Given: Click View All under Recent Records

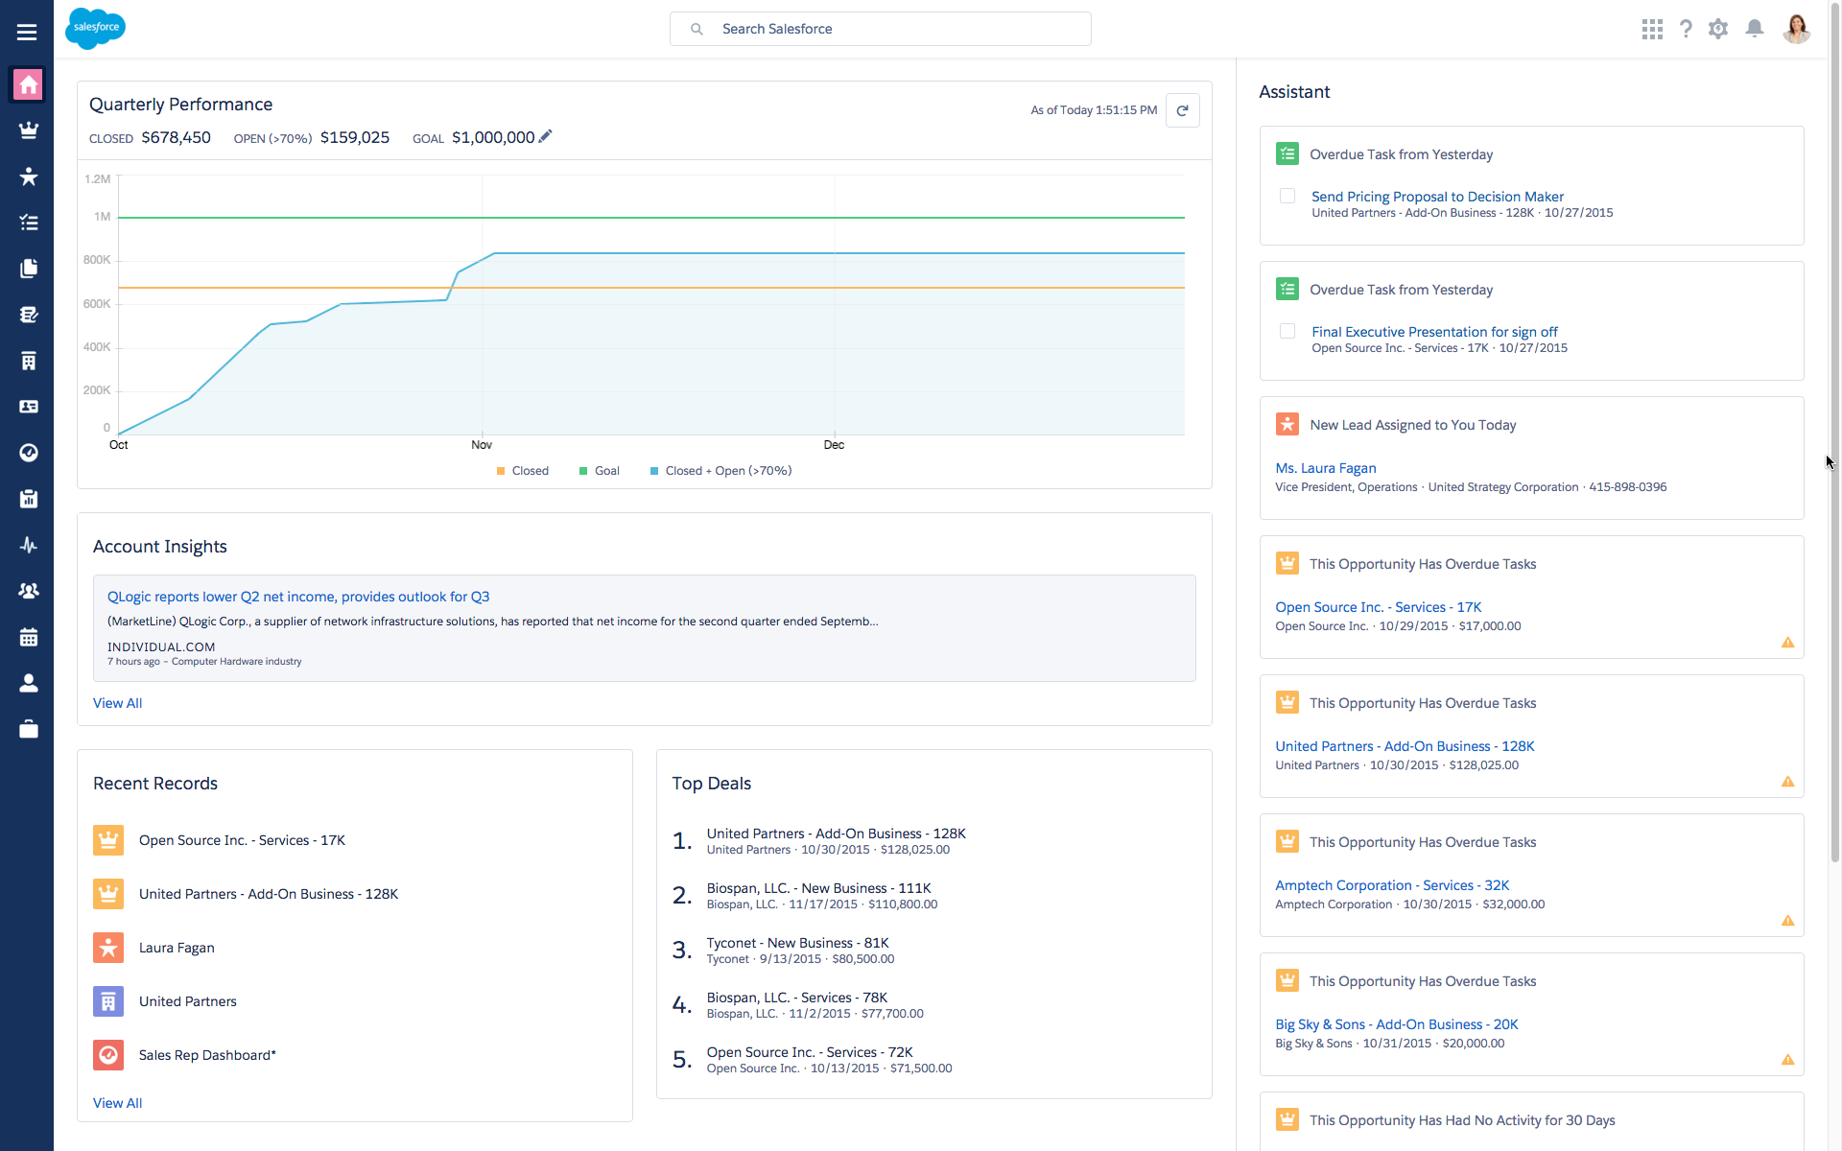Looking at the screenshot, I should point(117,1103).
